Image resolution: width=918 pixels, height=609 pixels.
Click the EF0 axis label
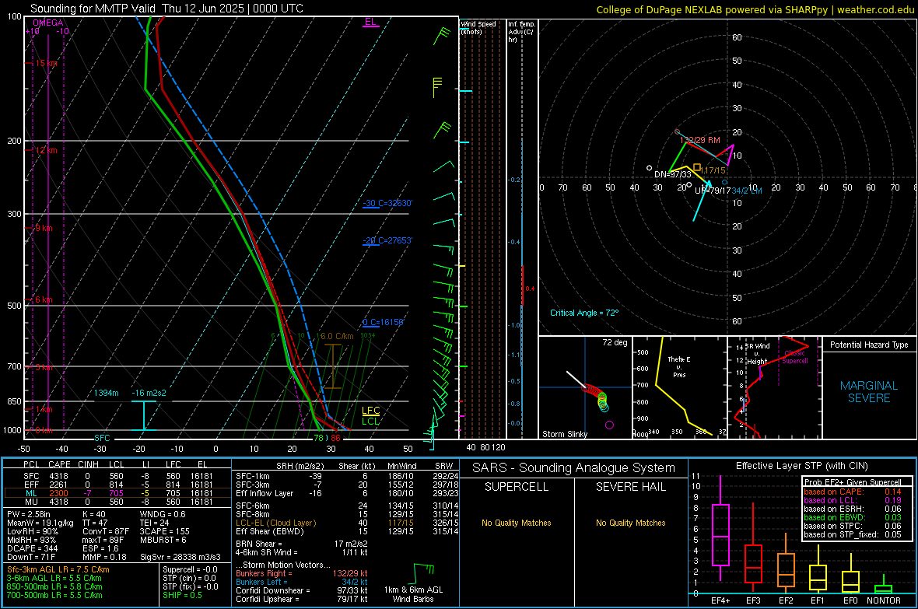850,600
